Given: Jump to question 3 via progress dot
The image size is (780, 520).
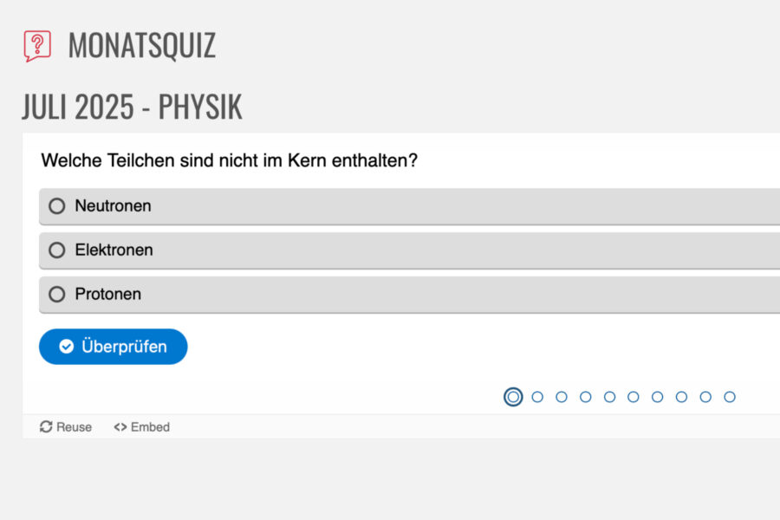Looking at the screenshot, I should [562, 397].
